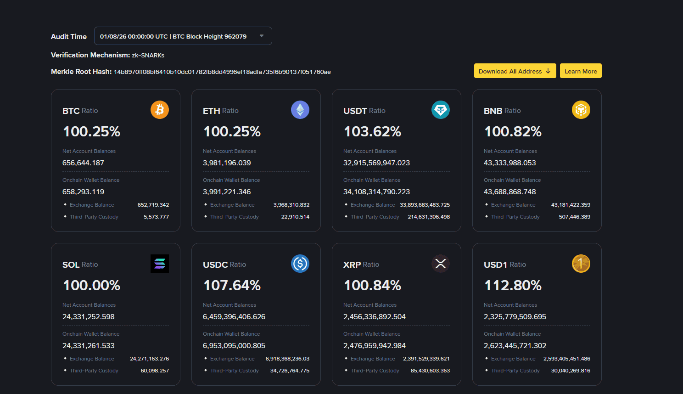Click the USD1 gold coin icon
This screenshot has width=683, height=394.
[x=581, y=264]
